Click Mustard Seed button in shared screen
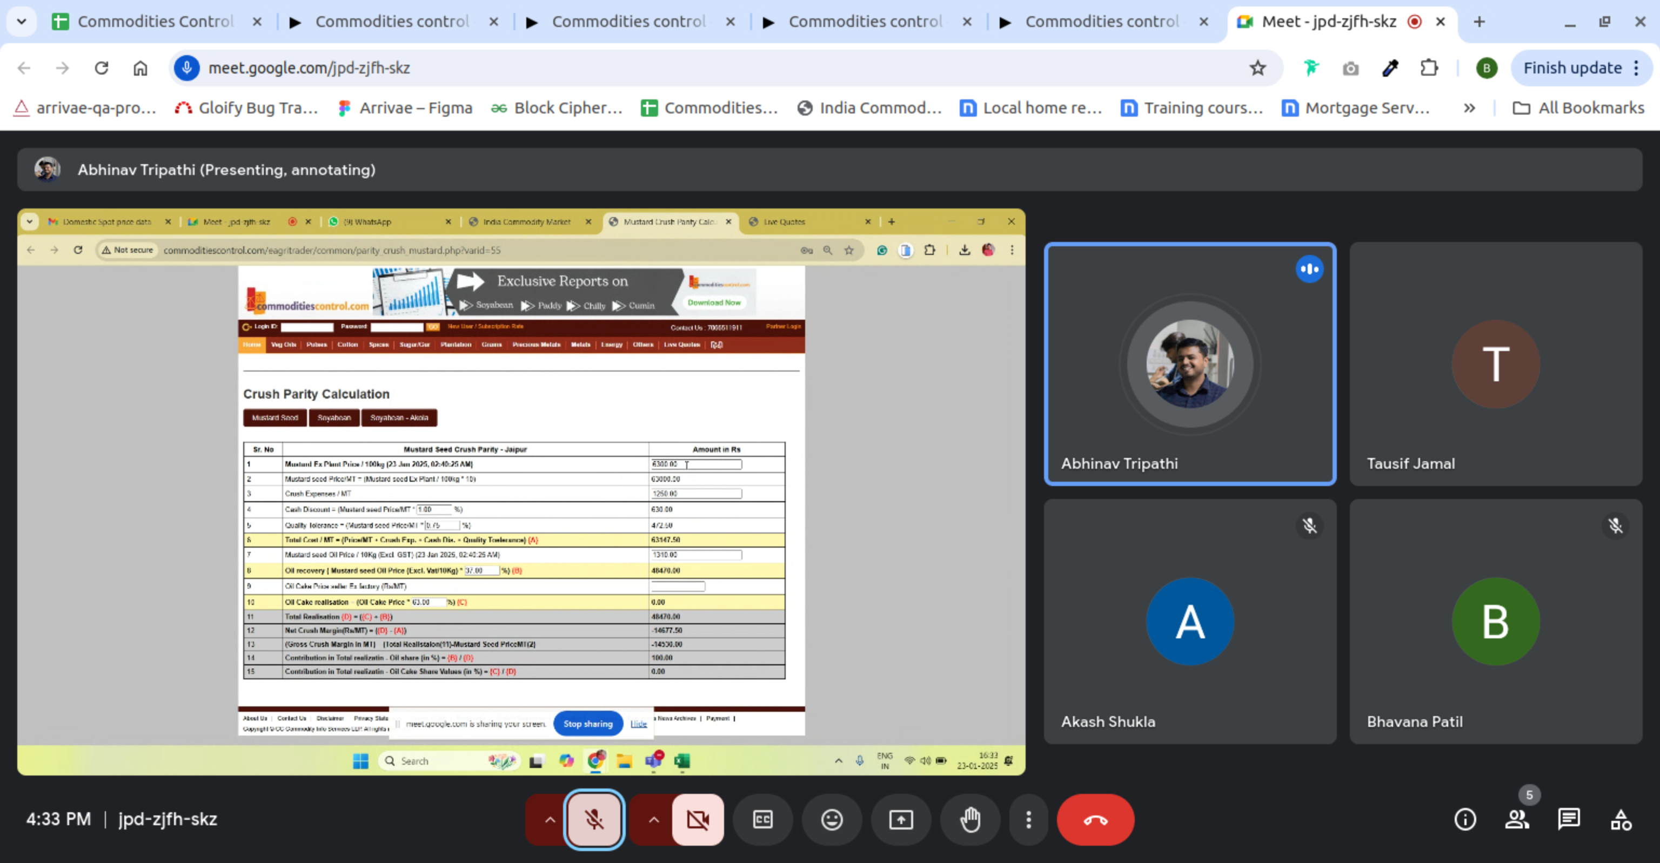Image resolution: width=1660 pixels, height=863 pixels. 275,417
